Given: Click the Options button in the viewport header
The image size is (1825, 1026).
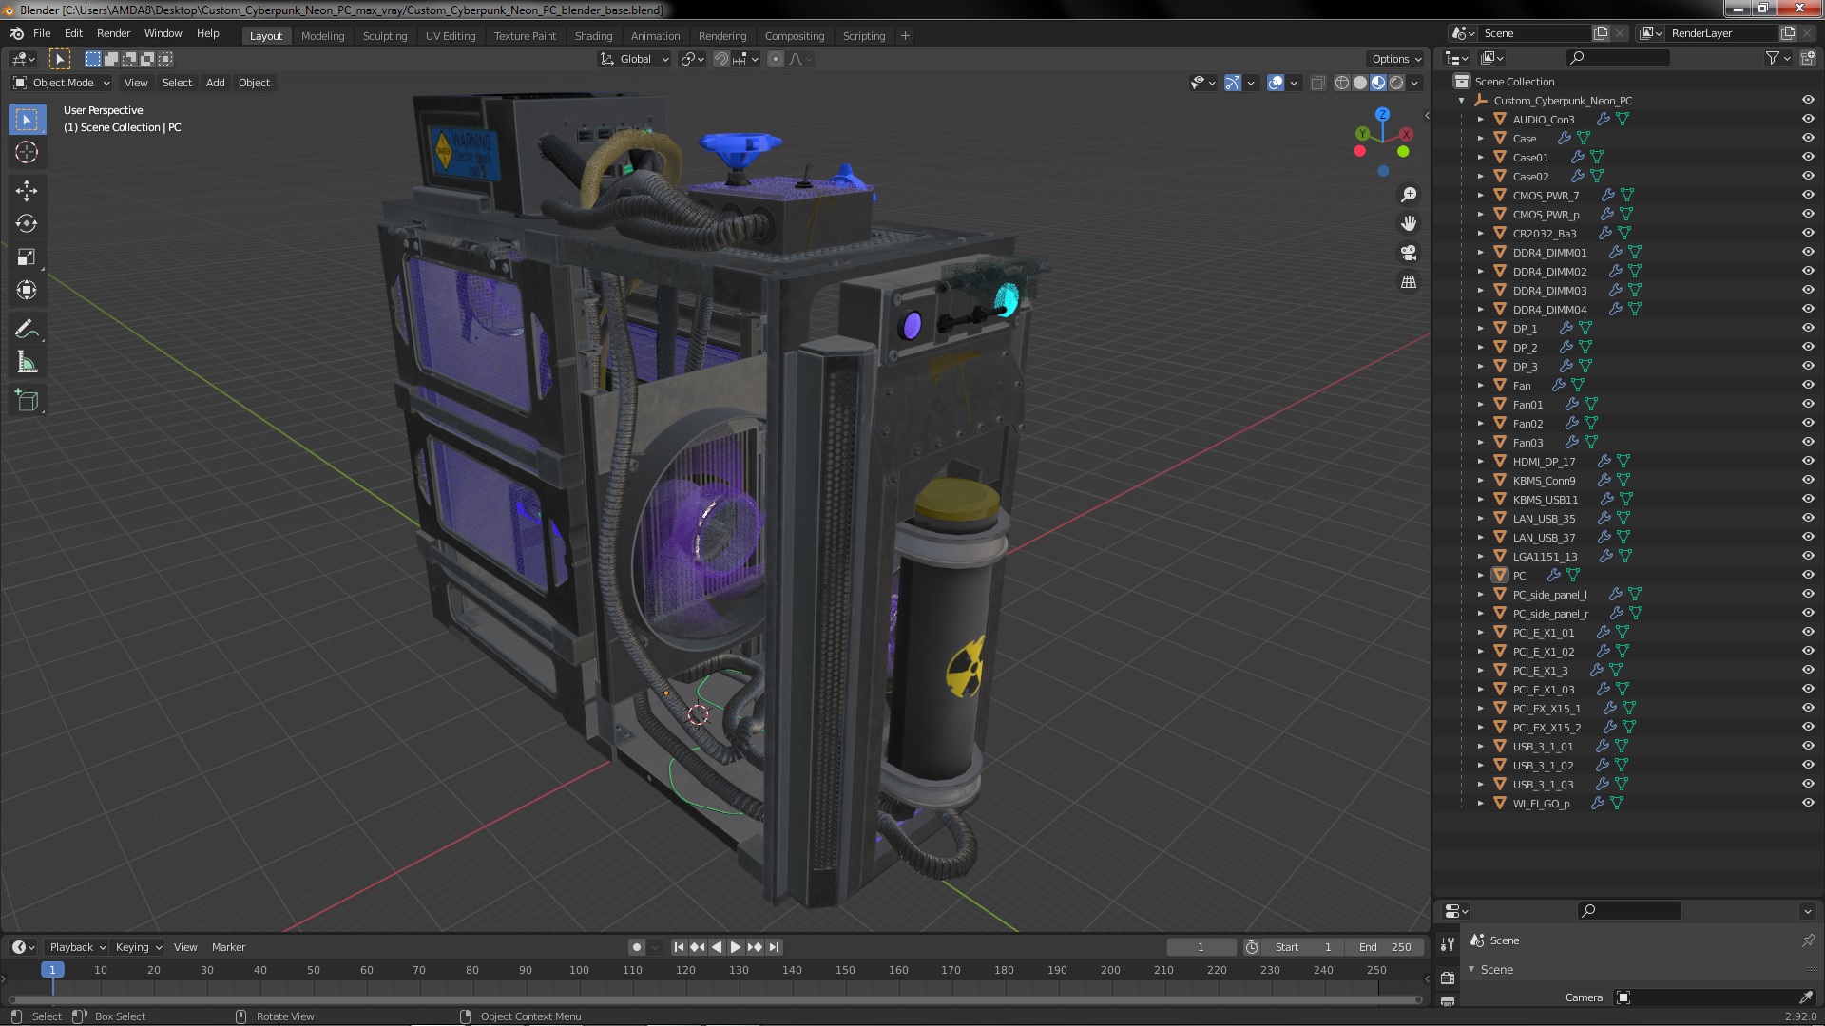Looking at the screenshot, I should click(x=1395, y=59).
